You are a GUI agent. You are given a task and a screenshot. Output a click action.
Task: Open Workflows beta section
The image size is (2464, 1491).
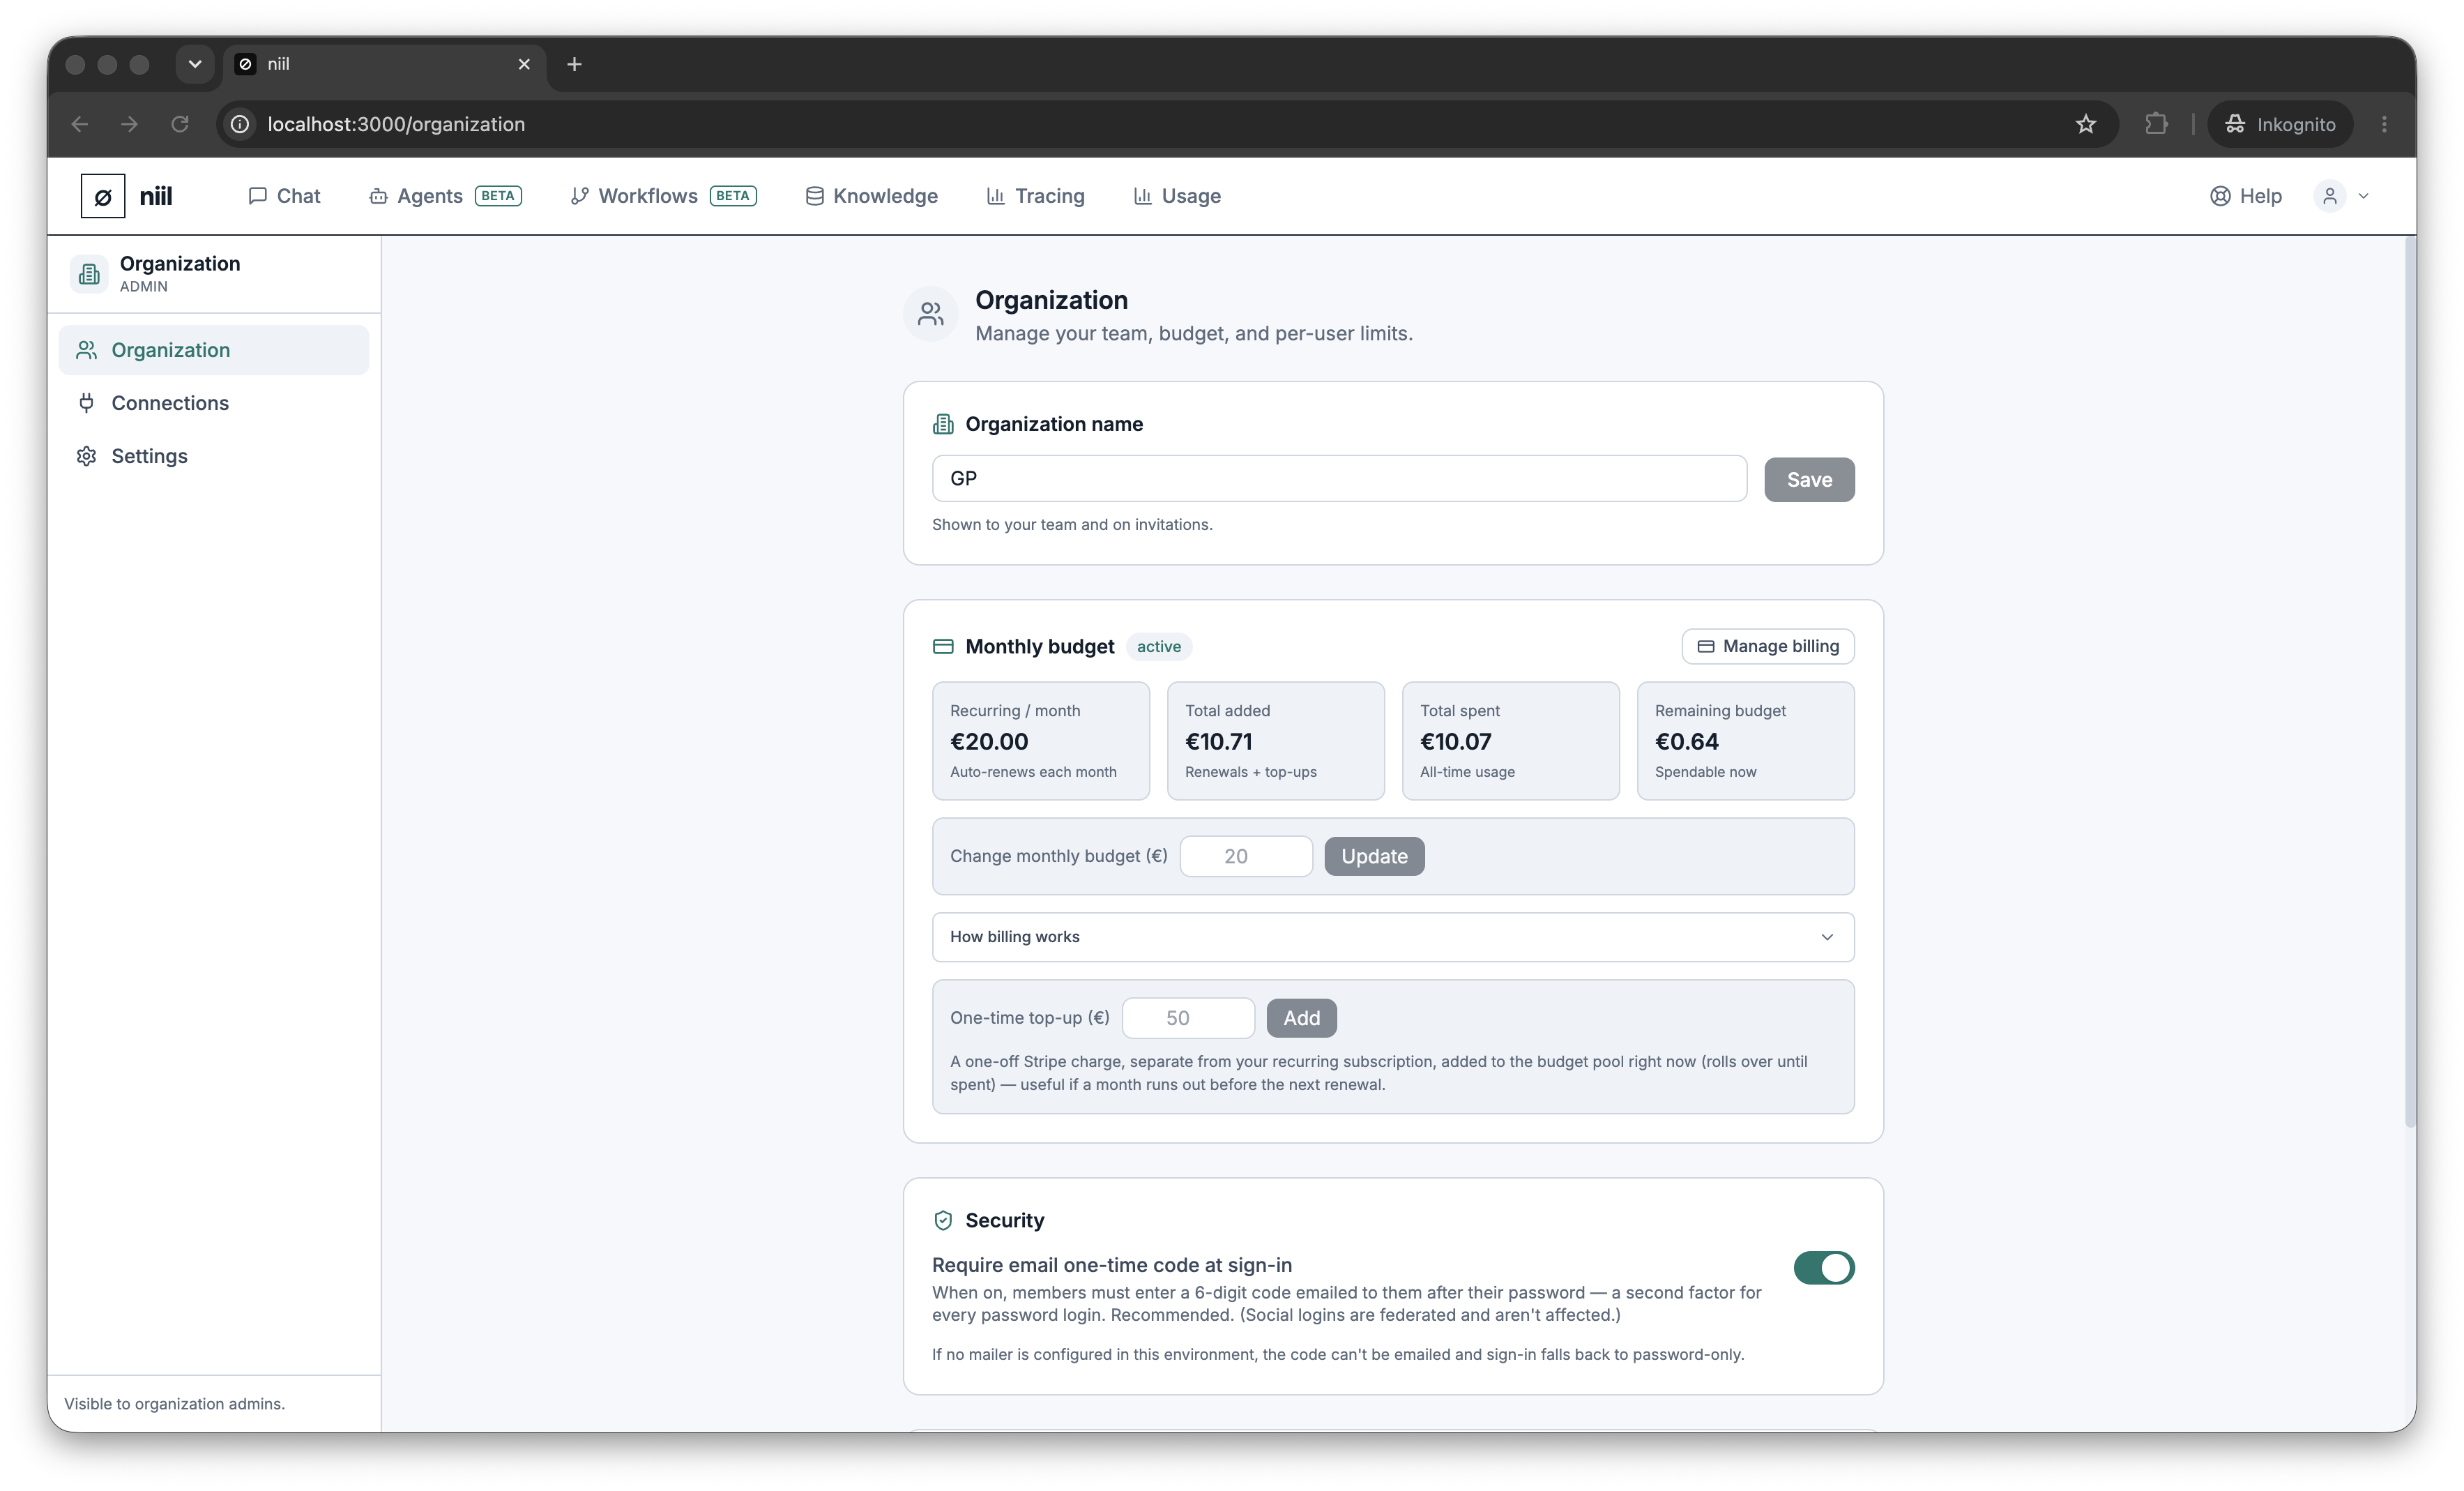(663, 196)
